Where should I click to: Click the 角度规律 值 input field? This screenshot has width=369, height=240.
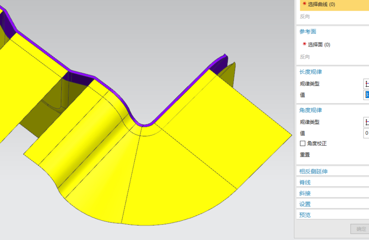click(366, 133)
